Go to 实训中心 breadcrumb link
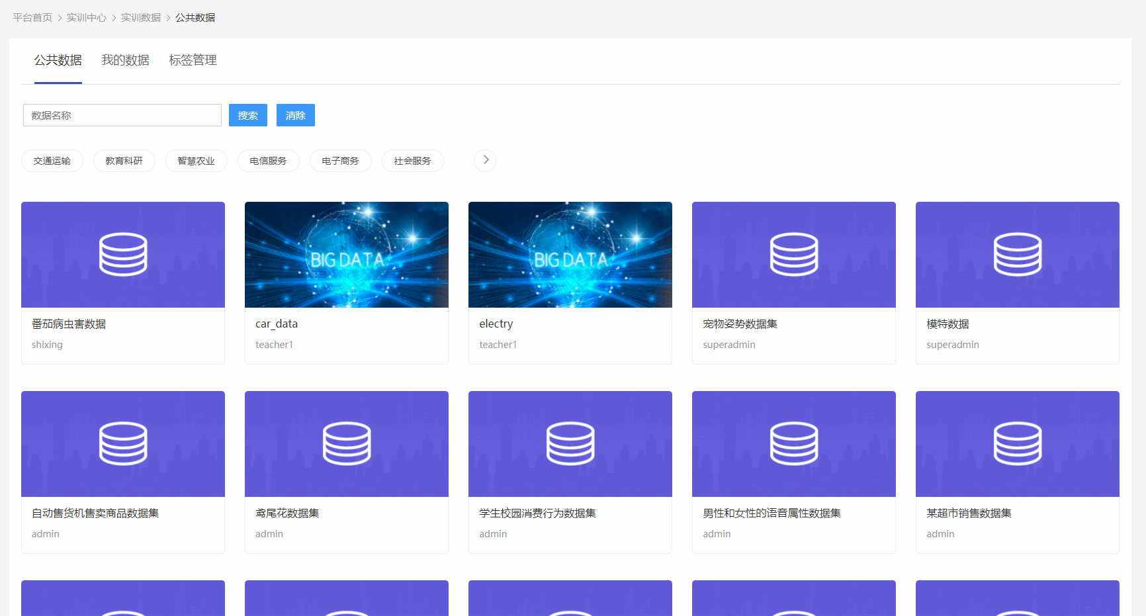1146x616 pixels. click(x=86, y=18)
